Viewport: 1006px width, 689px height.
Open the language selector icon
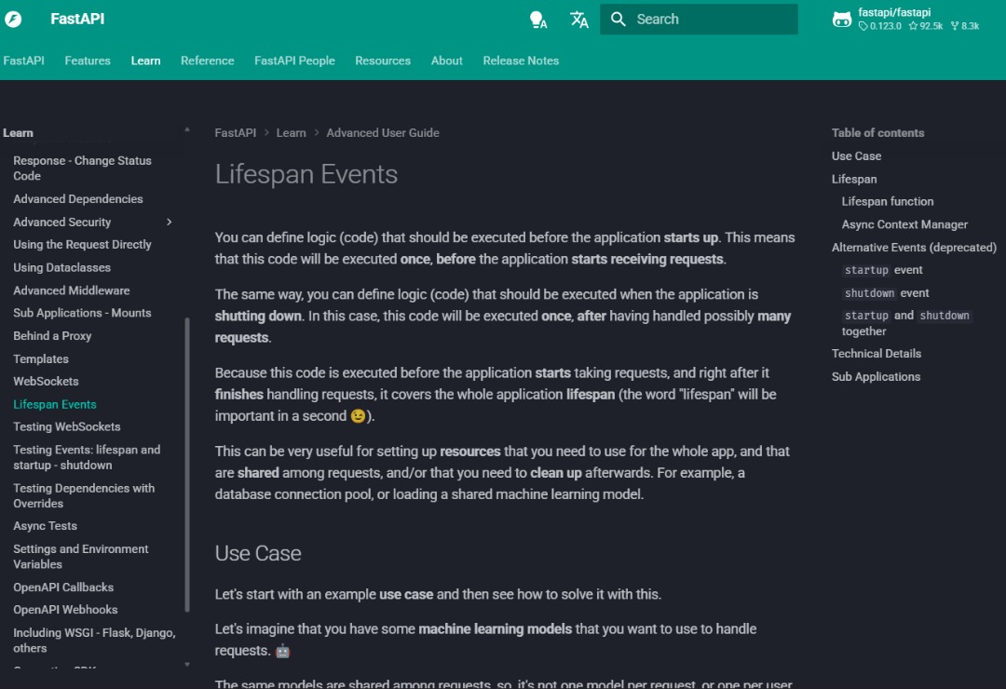point(578,19)
